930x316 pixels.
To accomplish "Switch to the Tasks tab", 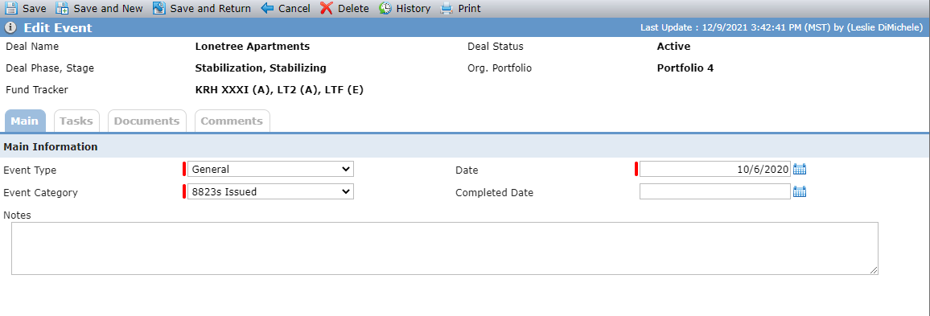I will (x=76, y=121).
